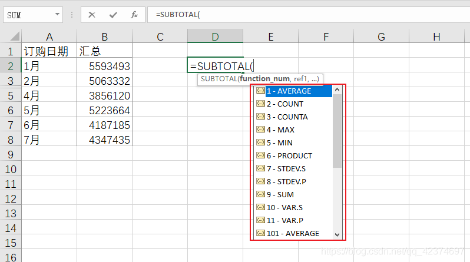Click SUBTOTAL name in the formula tooltip
This screenshot has height=262, width=470.
pyautogui.click(x=219, y=79)
